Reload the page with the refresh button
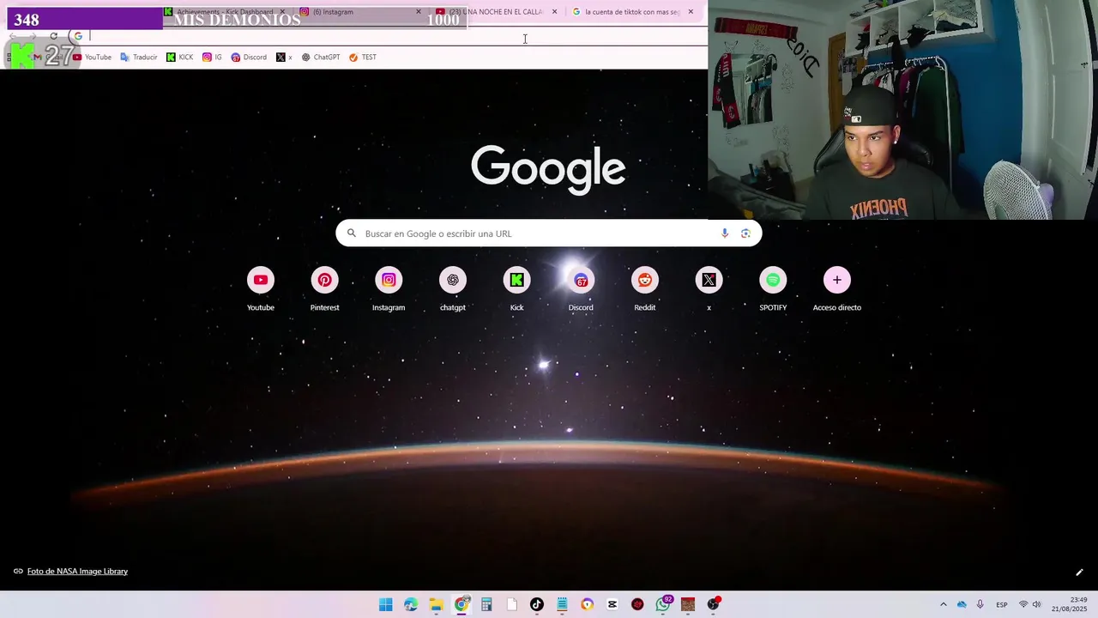1098x618 pixels. point(53,36)
